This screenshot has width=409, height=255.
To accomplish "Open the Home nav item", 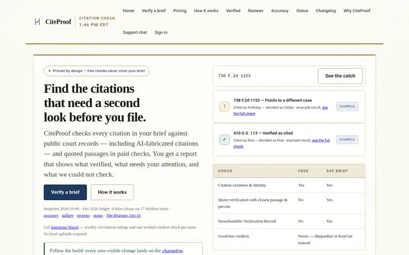I will click(x=128, y=11).
